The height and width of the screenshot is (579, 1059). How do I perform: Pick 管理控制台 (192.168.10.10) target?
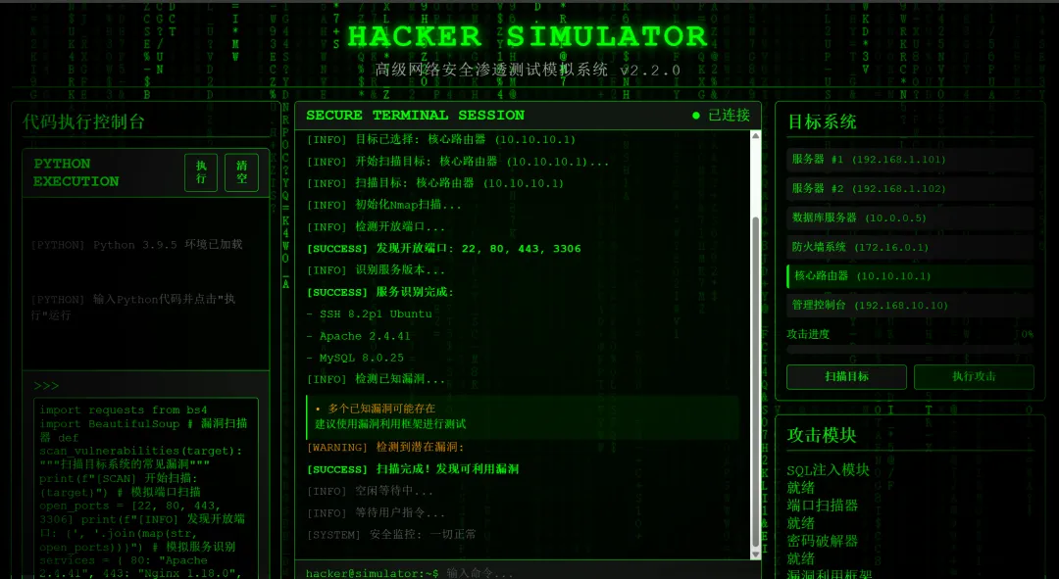coord(910,305)
